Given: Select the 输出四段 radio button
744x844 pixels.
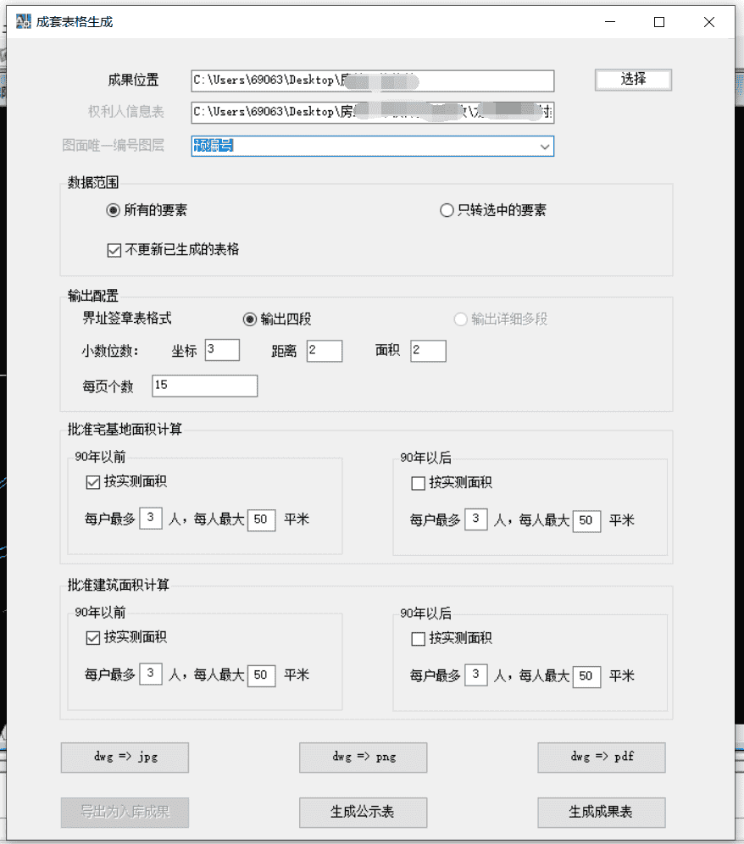Looking at the screenshot, I should [249, 319].
